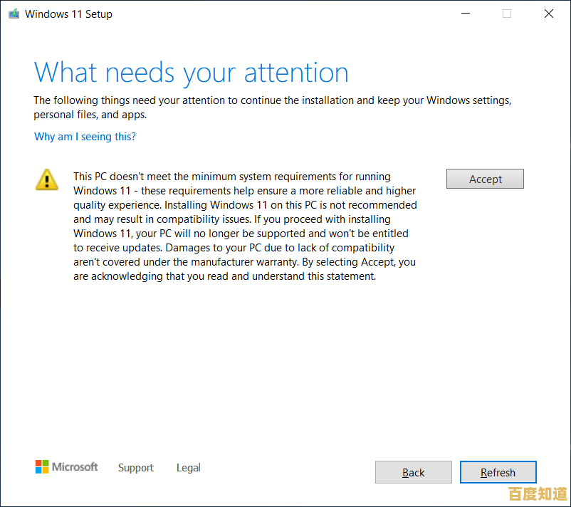Open the "Why am I seeing this?" link

[85, 137]
